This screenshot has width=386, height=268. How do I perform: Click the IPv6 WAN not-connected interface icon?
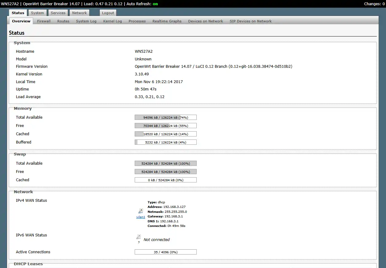click(139, 237)
